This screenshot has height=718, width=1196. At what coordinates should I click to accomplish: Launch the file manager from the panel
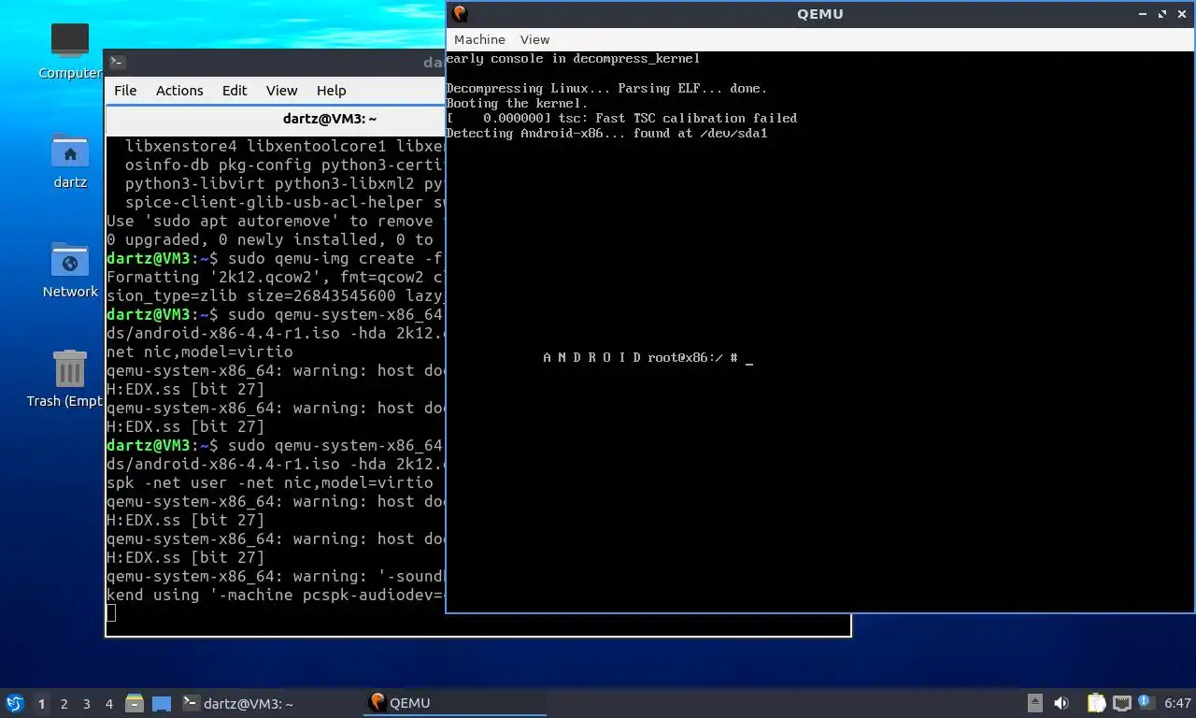(135, 703)
